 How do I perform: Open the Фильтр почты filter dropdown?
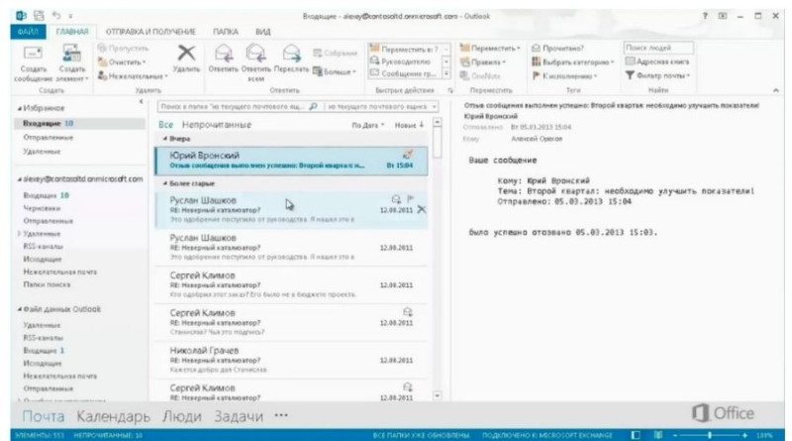(657, 76)
